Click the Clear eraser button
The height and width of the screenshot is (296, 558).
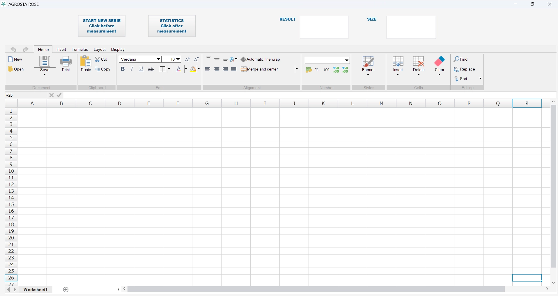440,66
